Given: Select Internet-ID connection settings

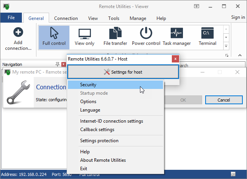Looking at the screenshot, I should coord(112,121).
